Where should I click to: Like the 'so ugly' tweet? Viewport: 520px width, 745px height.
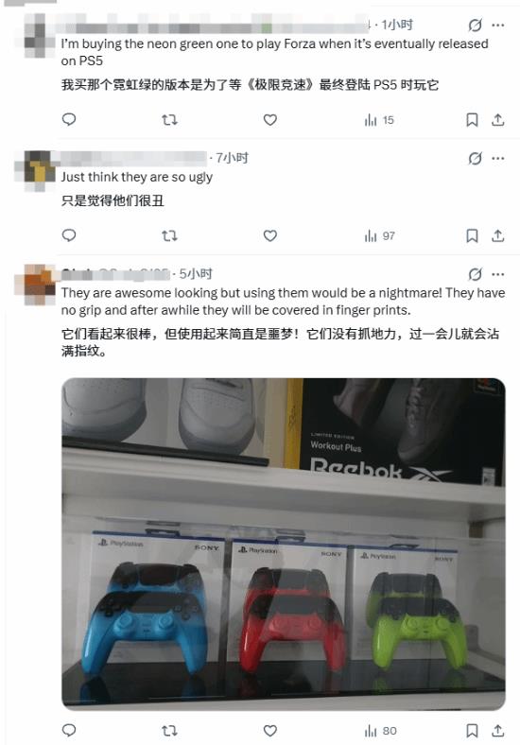(270, 235)
